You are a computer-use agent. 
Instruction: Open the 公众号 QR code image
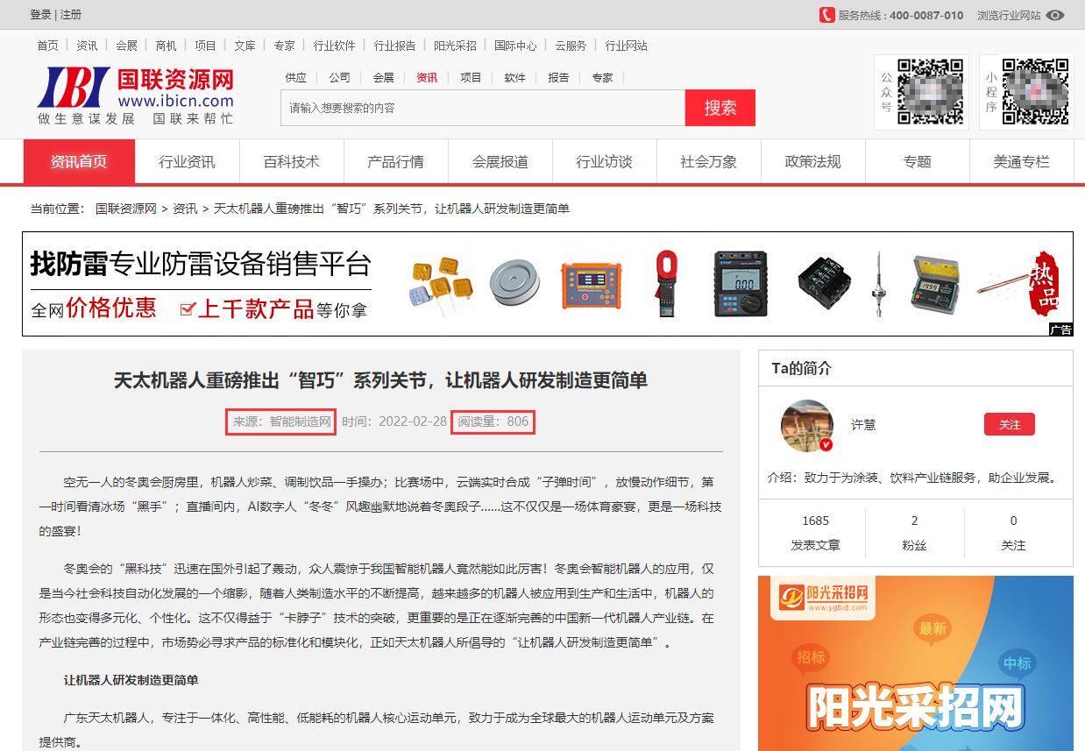[930, 91]
